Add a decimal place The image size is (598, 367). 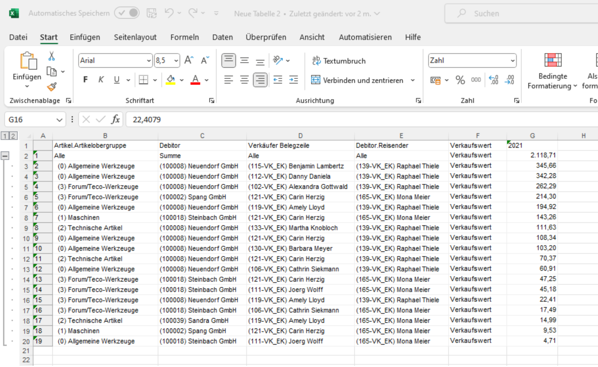click(494, 80)
